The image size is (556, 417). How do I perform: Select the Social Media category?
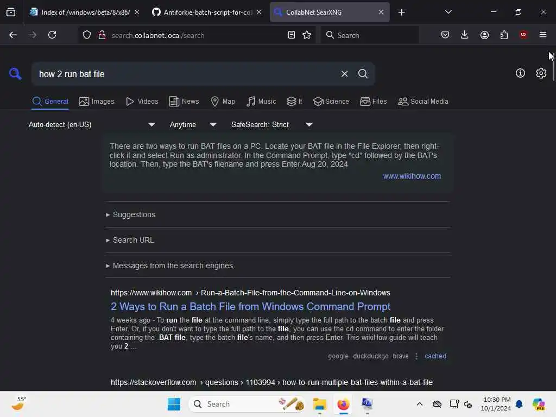[423, 102]
